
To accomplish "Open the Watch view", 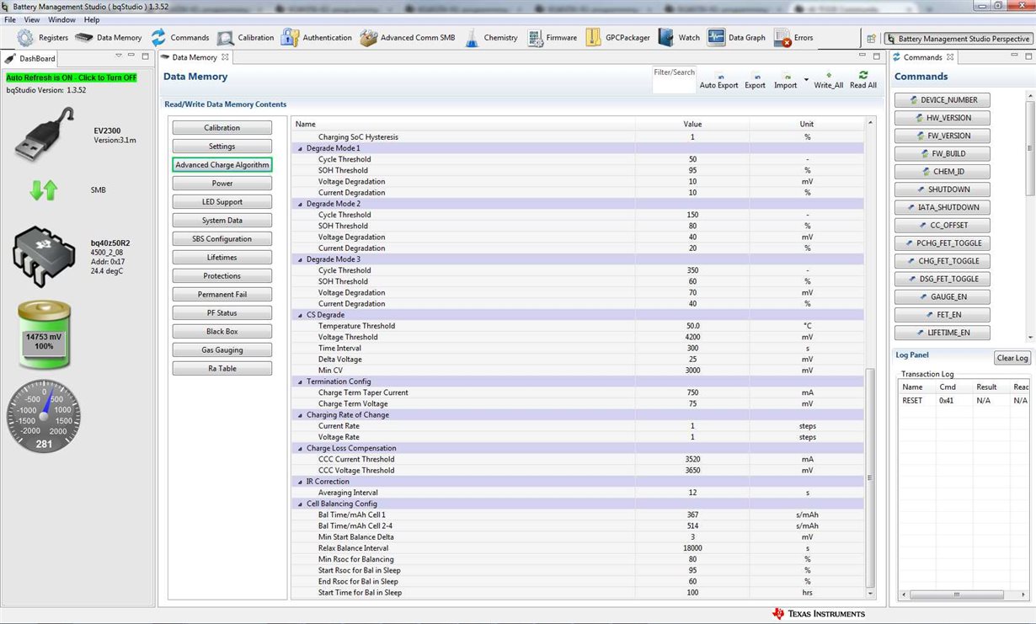I will pos(679,38).
